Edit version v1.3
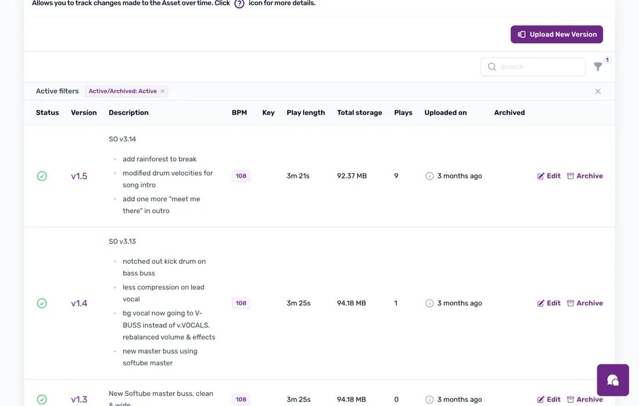This screenshot has height=406, width=639. [x=548, y=399]
